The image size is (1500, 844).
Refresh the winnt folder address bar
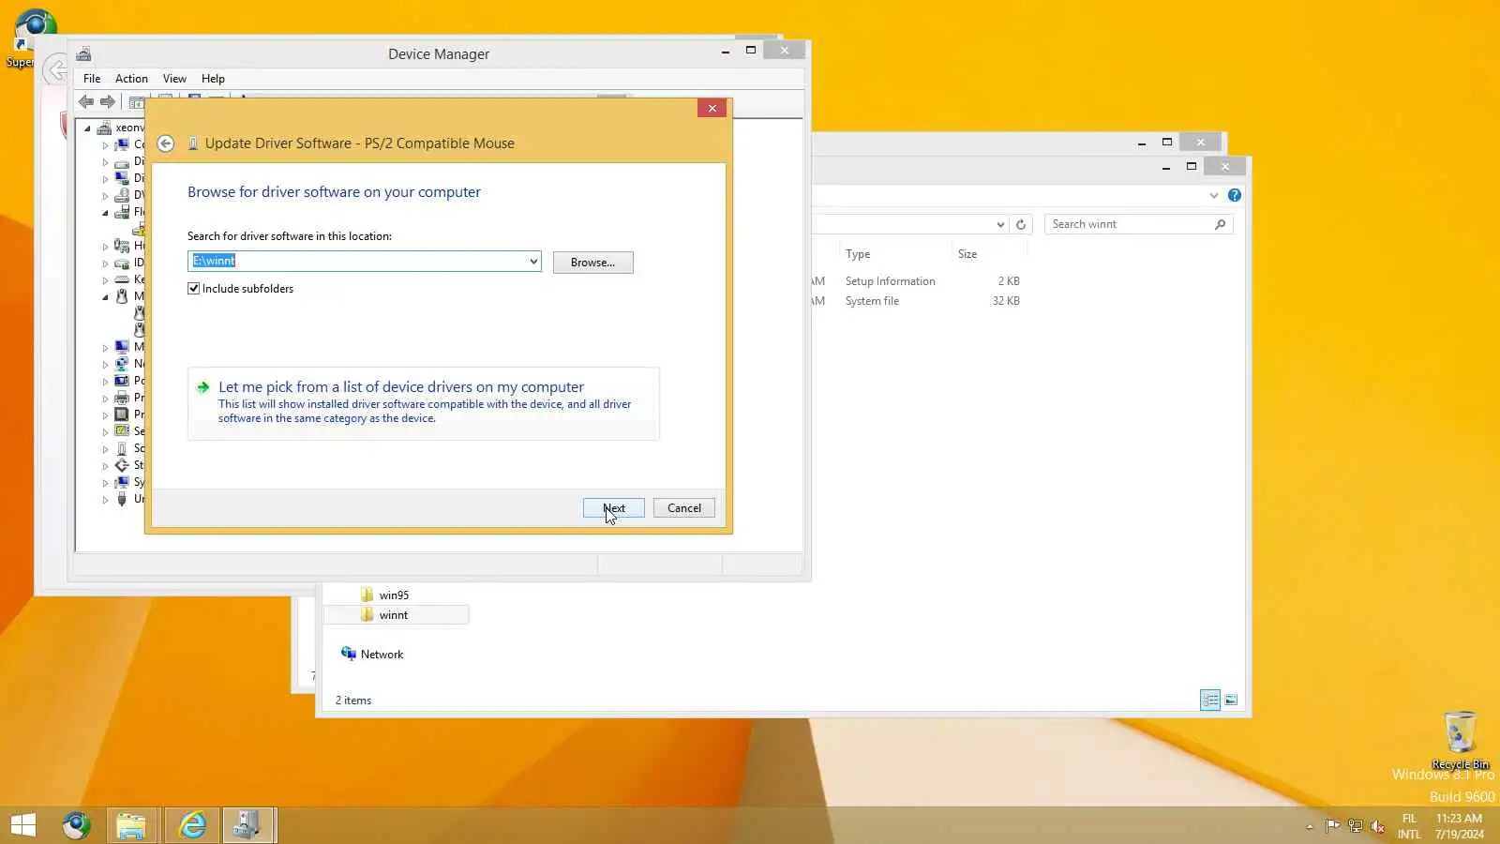pyautogui.click(x=1021, y=224)
